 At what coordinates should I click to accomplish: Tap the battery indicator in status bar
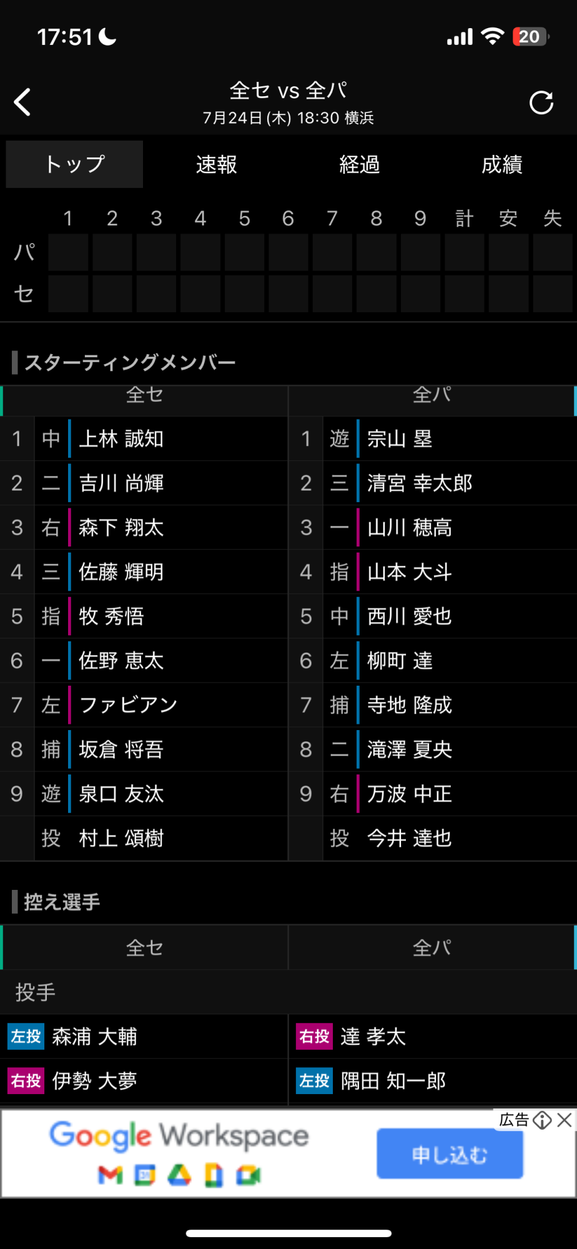point(530,37)
